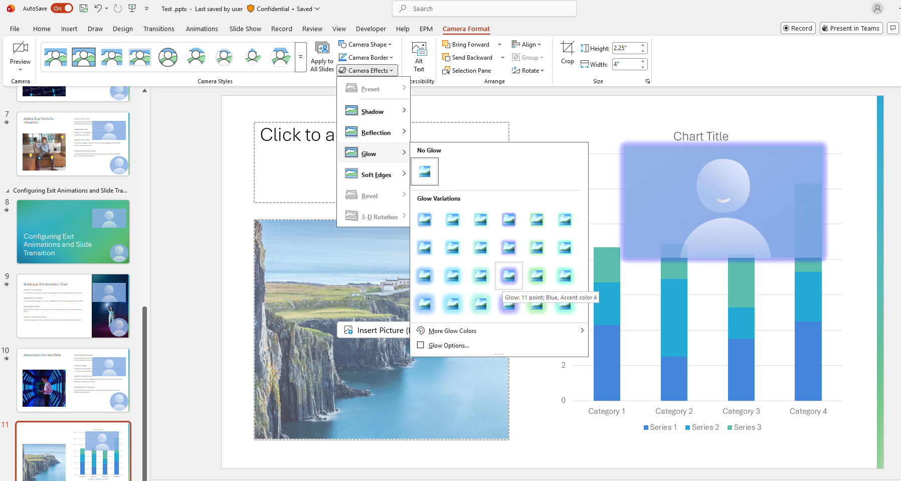This screenshot has height=481, width=901.
Task: Choose the circle camera style
Action: pyautogui.click(x=168, y=57)
